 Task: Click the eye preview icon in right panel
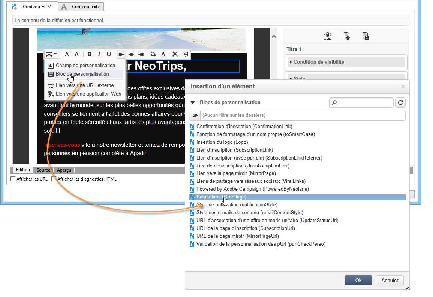pyautogui.click(x=328, y=36)
